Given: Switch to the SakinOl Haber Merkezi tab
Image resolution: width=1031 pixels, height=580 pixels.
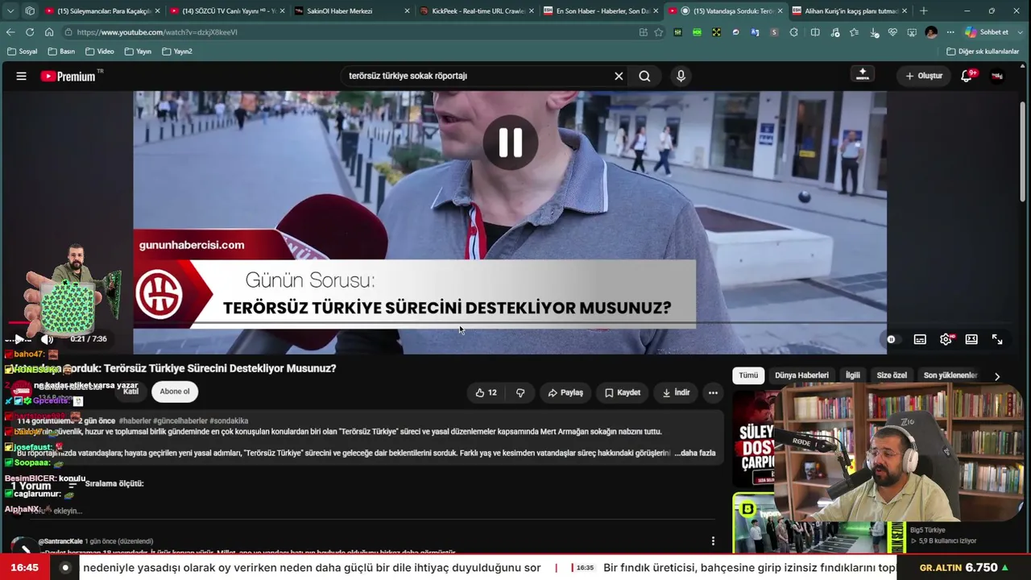Looking at the screenshot, I should pyautogui.click(x=351, y=11).
